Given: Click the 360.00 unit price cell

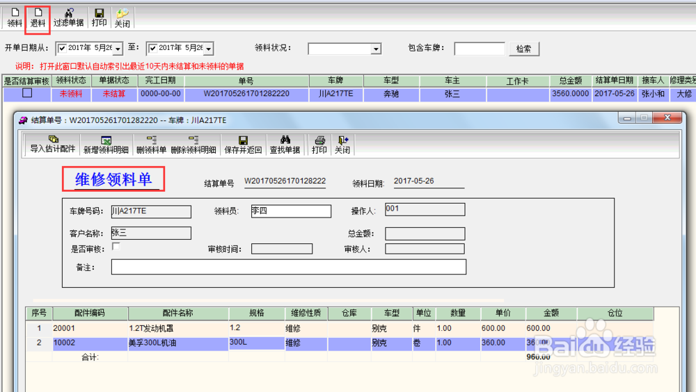Looking at the screenshot, I should [x=503, y=343].
